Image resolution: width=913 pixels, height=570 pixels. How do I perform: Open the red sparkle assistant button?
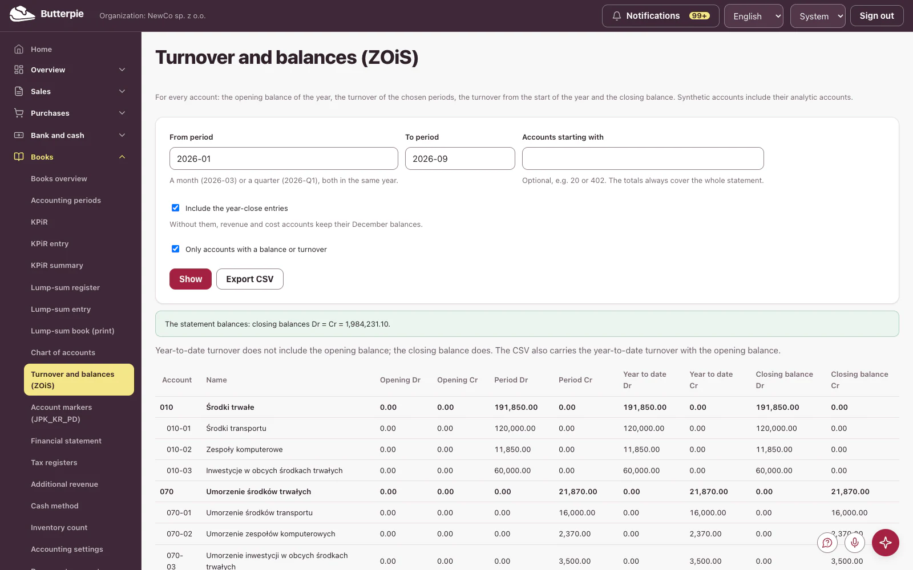coord(886,543)
